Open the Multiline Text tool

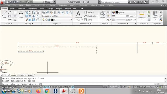pos(78,16)
